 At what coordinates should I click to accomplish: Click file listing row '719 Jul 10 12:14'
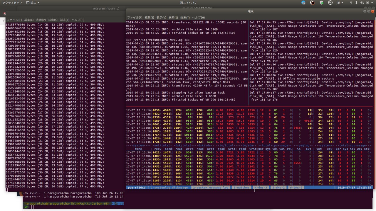(x=73, y=197)
